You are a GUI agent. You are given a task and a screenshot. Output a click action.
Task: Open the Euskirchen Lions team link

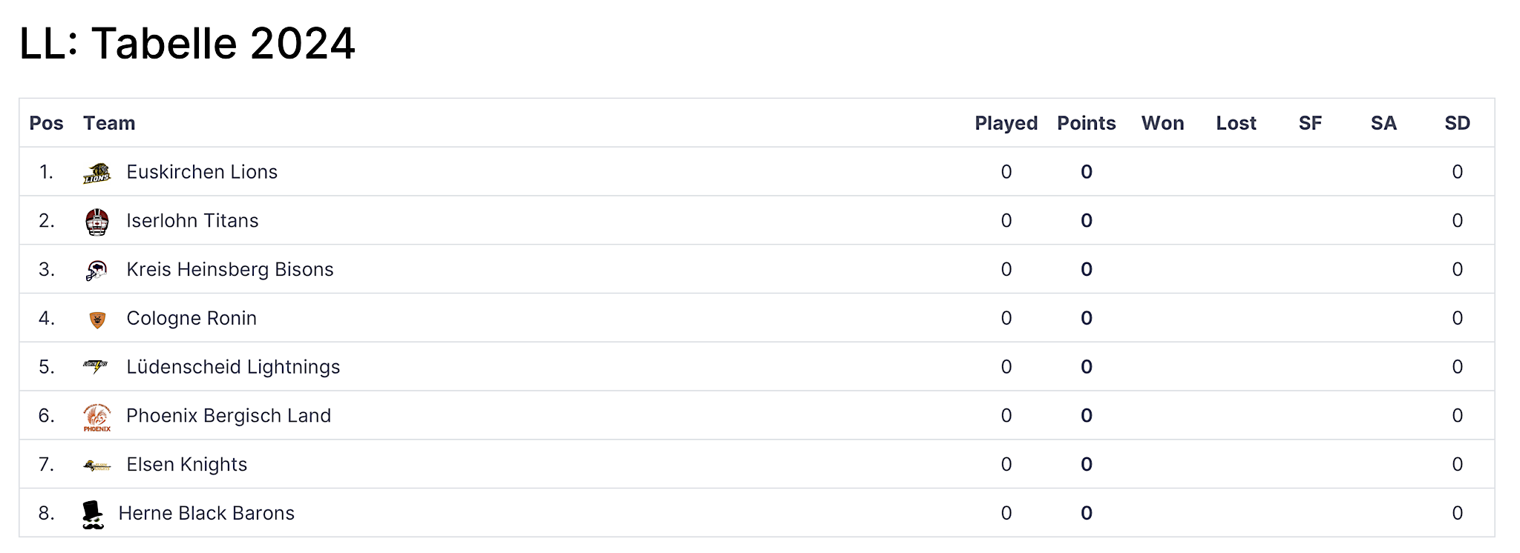tap(202, 172)
